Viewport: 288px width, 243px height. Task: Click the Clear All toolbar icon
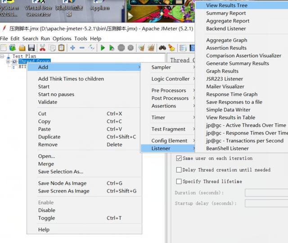coord(151,48)
